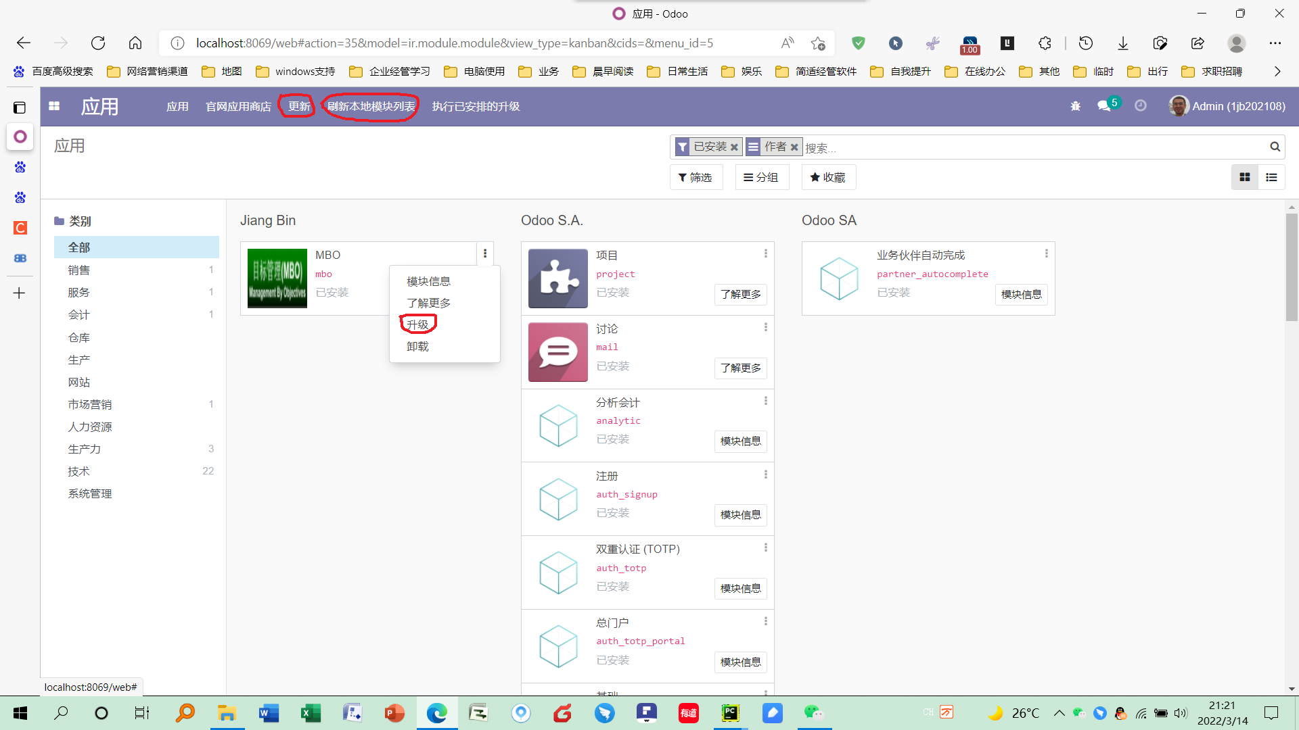Click the 讨论 chat bubble module icon
The image size is (1299, 730).
(558, 352)
